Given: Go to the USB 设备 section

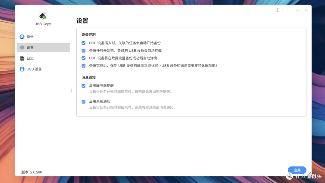Looking at the screenshot, I should click(43, 69).
